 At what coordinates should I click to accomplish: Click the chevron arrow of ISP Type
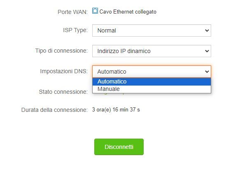(206, 30)
